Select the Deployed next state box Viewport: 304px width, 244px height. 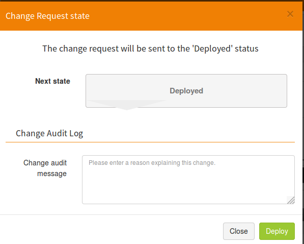pos(186,90)
